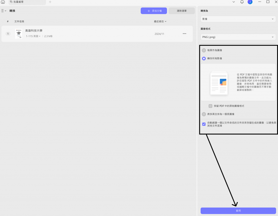Click the 清除清單 button
278x216 pixels.
click(182, 11)
